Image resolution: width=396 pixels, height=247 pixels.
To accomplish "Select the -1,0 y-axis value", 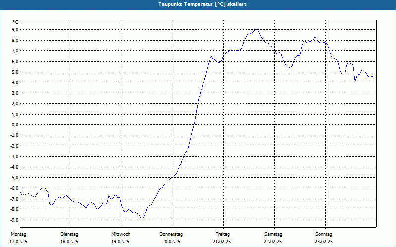I will 14,135.
